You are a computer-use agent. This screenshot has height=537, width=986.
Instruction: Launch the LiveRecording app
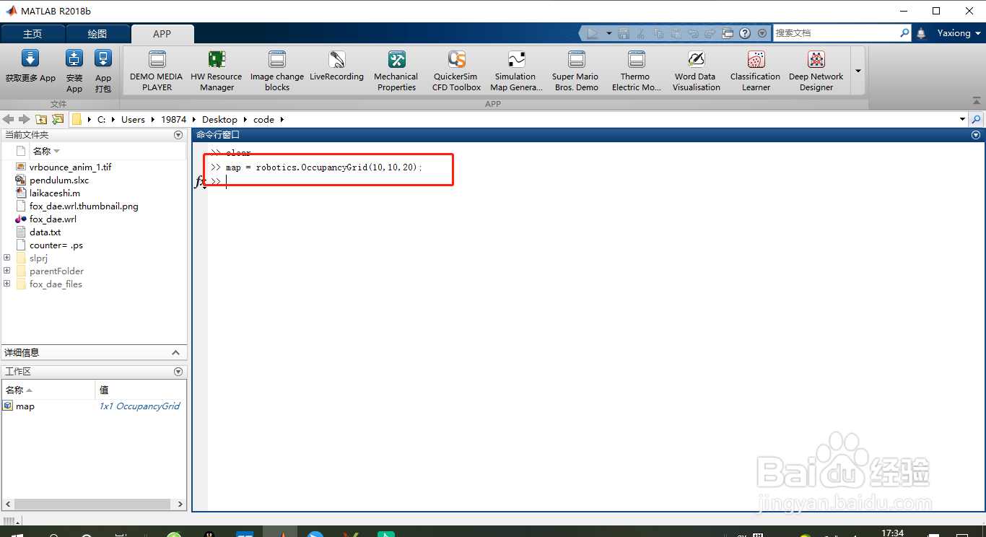[337, 66]
